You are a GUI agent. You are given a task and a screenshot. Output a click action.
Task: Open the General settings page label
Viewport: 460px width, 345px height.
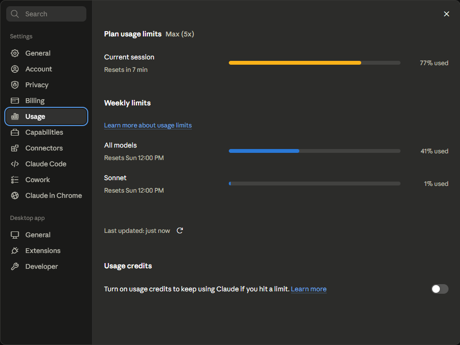38,53
